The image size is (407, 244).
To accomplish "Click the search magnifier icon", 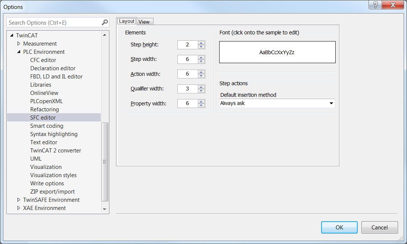I will tap(105, 23).
